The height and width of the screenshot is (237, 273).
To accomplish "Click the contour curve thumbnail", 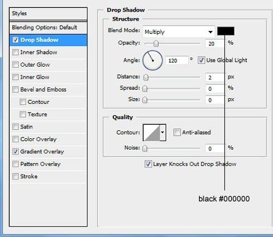I will pos(152,133).
